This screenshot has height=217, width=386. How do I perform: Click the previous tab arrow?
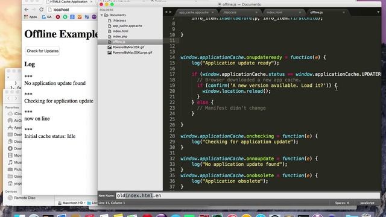[166, 12]
